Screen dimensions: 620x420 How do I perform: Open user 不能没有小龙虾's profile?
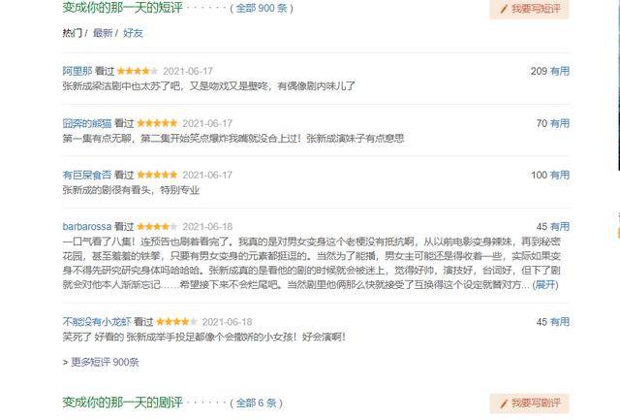point(97,322)
